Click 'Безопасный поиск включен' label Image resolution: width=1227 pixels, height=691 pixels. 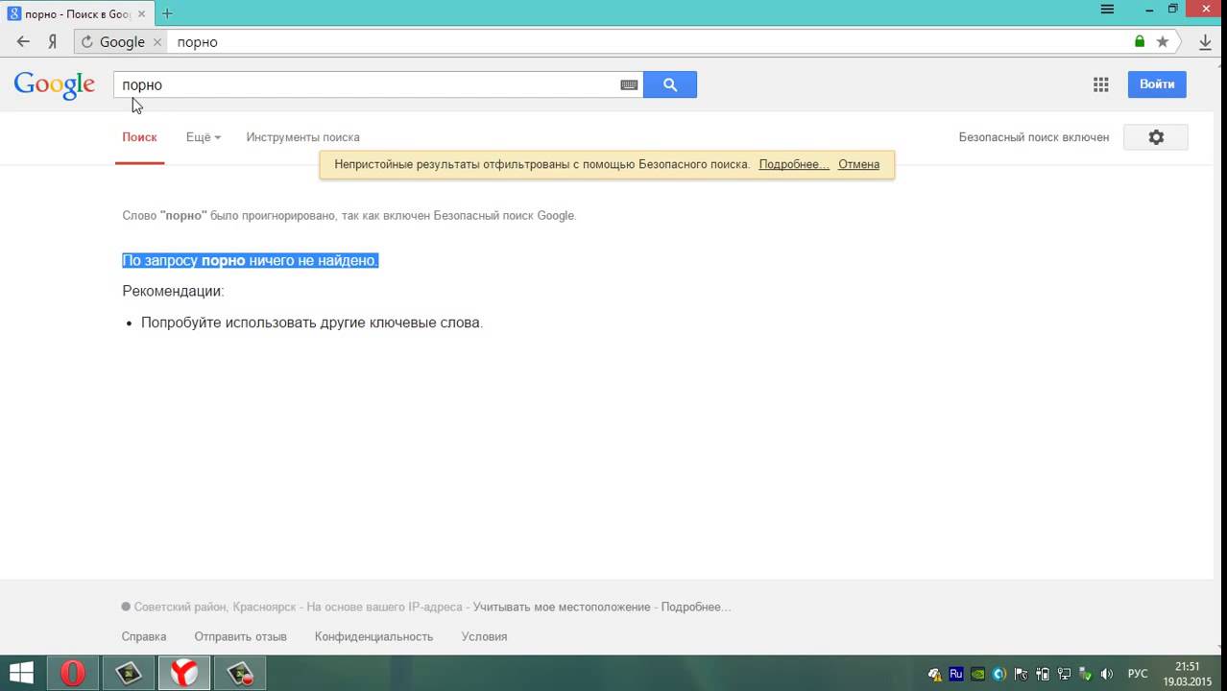tap(1034, 137)
